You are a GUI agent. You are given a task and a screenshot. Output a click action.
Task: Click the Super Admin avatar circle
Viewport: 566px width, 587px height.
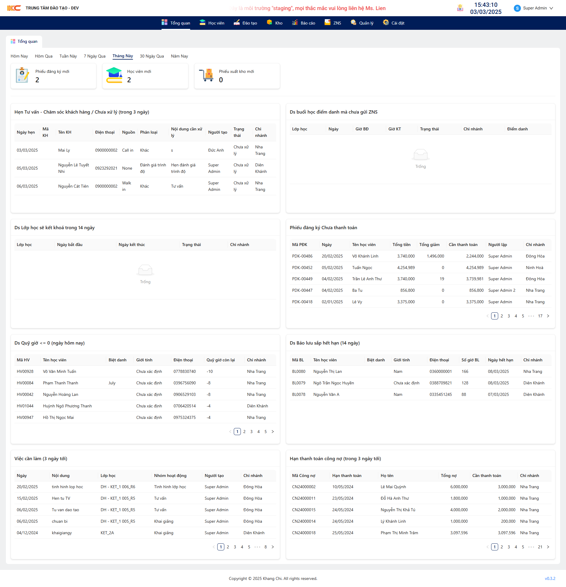point(517,8)
